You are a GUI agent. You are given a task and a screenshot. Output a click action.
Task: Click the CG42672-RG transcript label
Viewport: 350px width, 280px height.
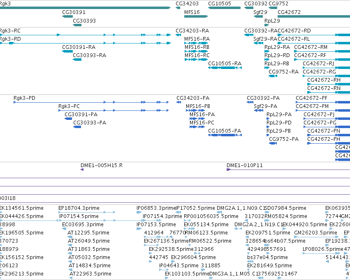pos(320,72)
